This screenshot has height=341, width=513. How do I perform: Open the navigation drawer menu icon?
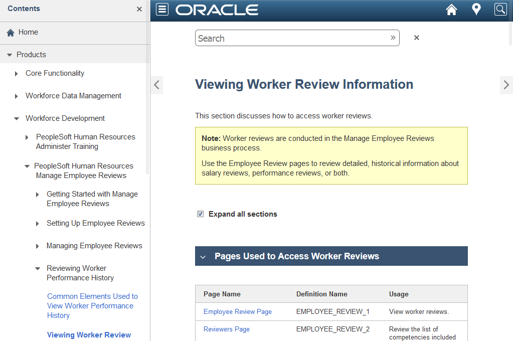(x=161, y=9)
